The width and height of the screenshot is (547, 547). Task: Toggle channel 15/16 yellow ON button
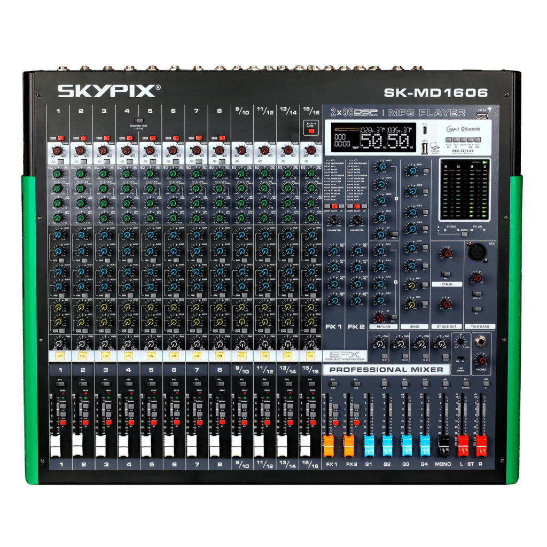tap(310, 356)
